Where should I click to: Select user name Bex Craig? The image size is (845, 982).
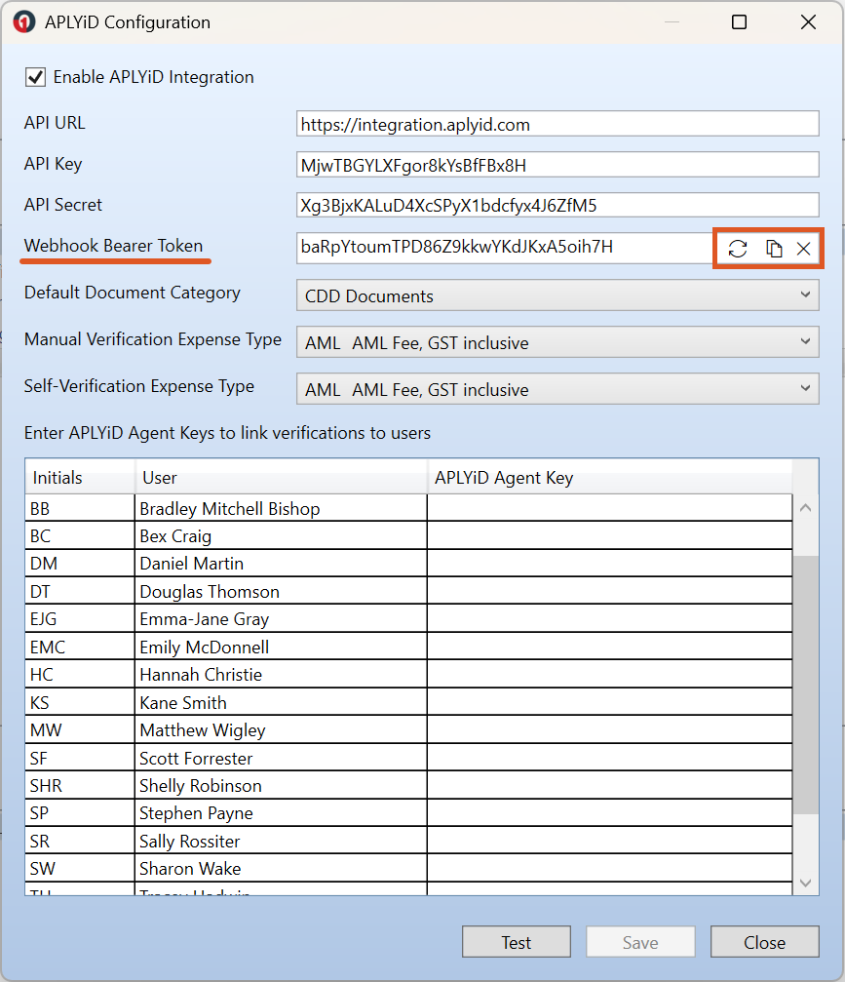pyautogui.click(x=175, y=536)
